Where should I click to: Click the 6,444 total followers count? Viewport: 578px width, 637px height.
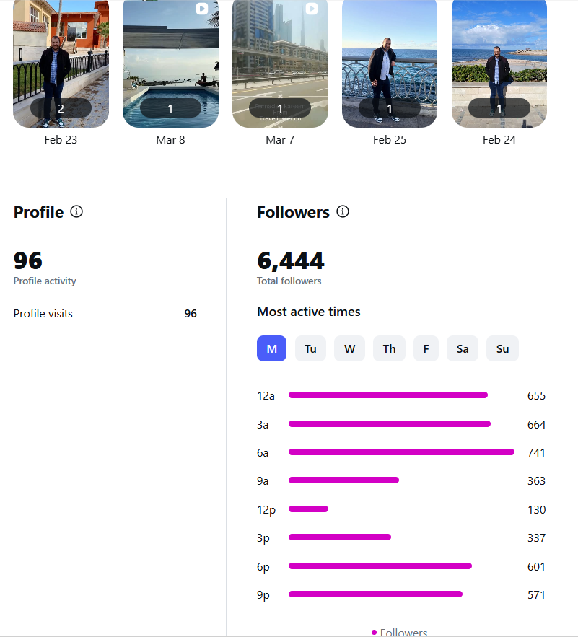click(291, 260)
